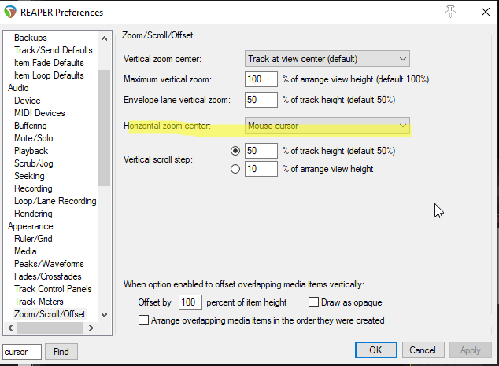This screenshot has height=366, width=499.
Task: Select Scrub/Jog in the preferences tree
Action: click(34, 163)
